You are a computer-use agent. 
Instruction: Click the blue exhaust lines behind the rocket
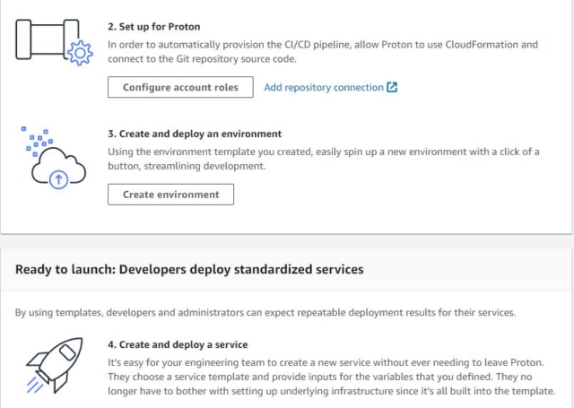34,384
